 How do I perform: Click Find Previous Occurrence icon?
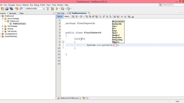pyautogui.click(x=90, y=17)
